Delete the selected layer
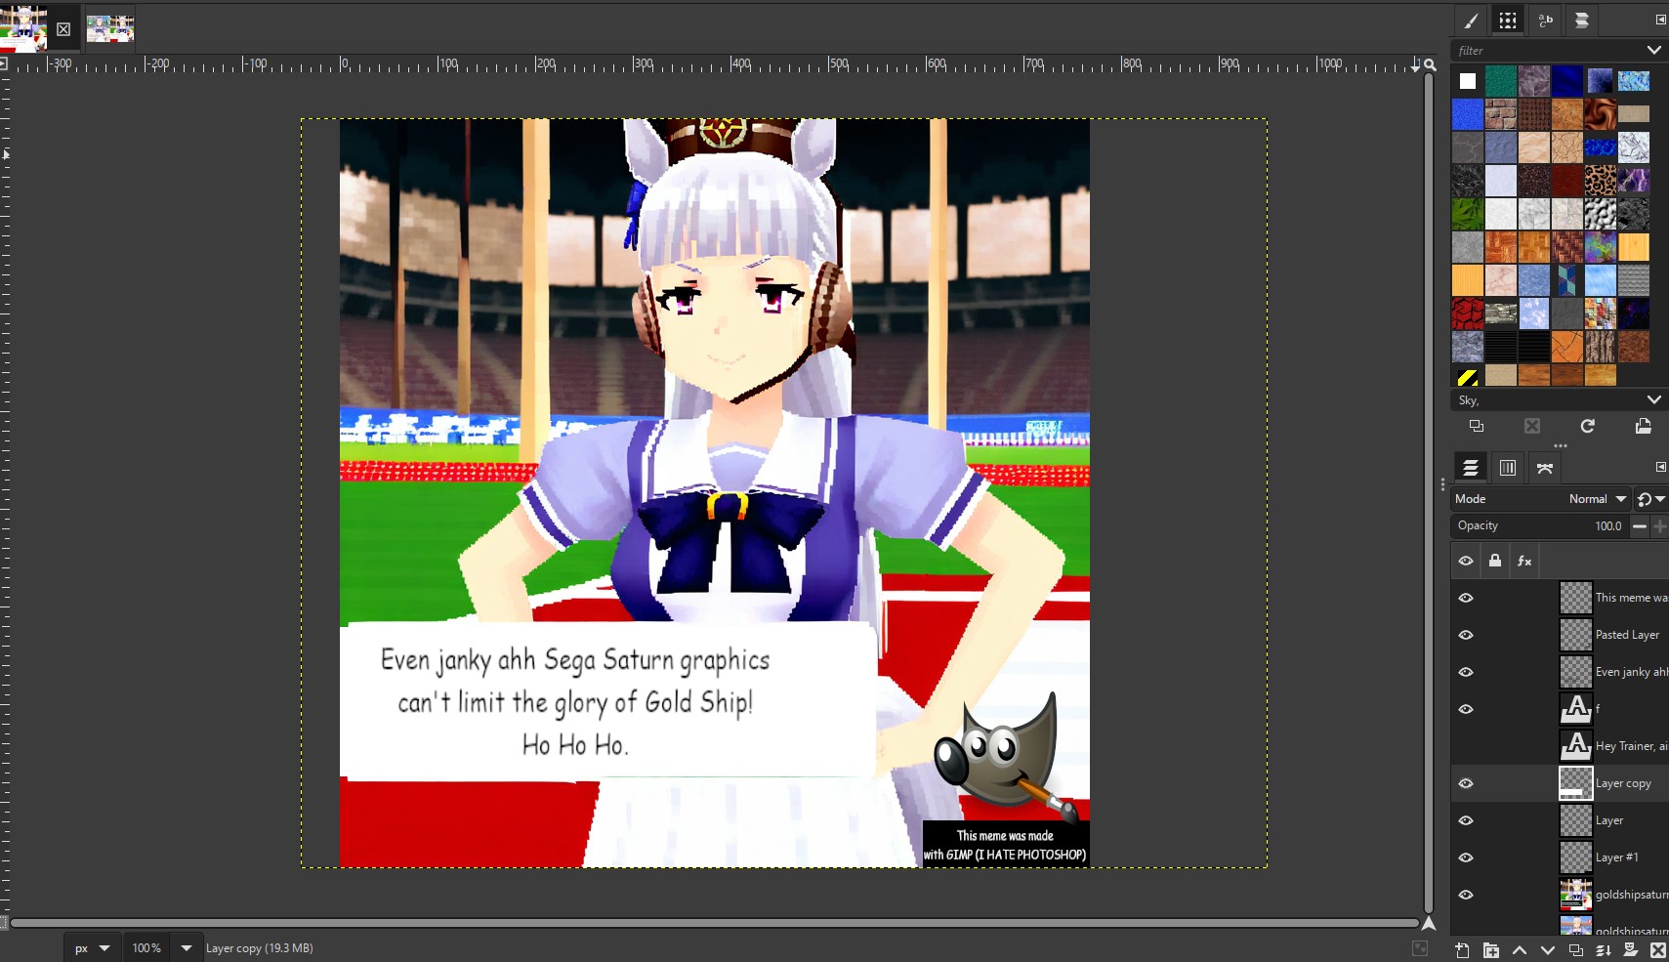1669x962 pixels. 1657,950
